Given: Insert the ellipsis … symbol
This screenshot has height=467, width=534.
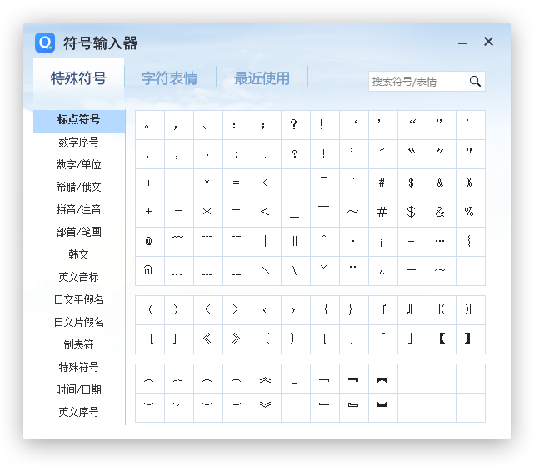Looking at the screenshot, I should (x=440, y=242).
